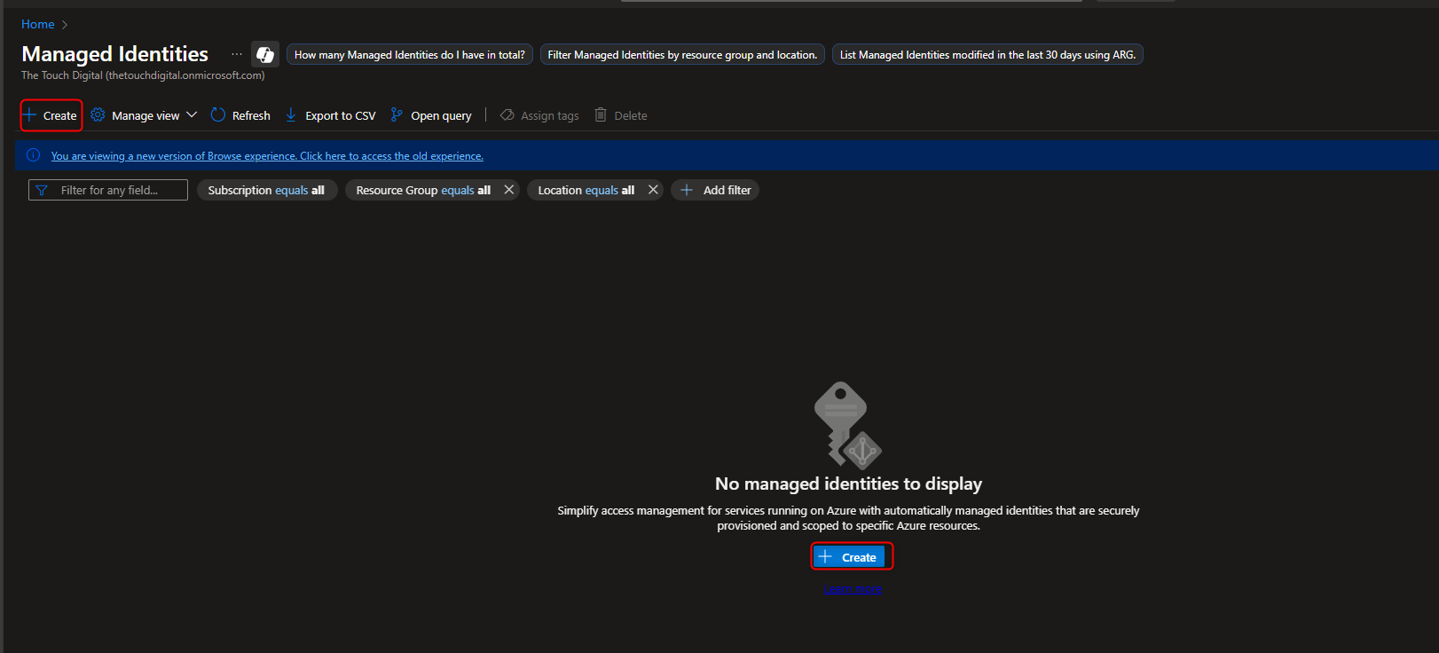Open the Resource Group equals all filter
Viewport: 1439px width, 653px height.
click(423, 190)
